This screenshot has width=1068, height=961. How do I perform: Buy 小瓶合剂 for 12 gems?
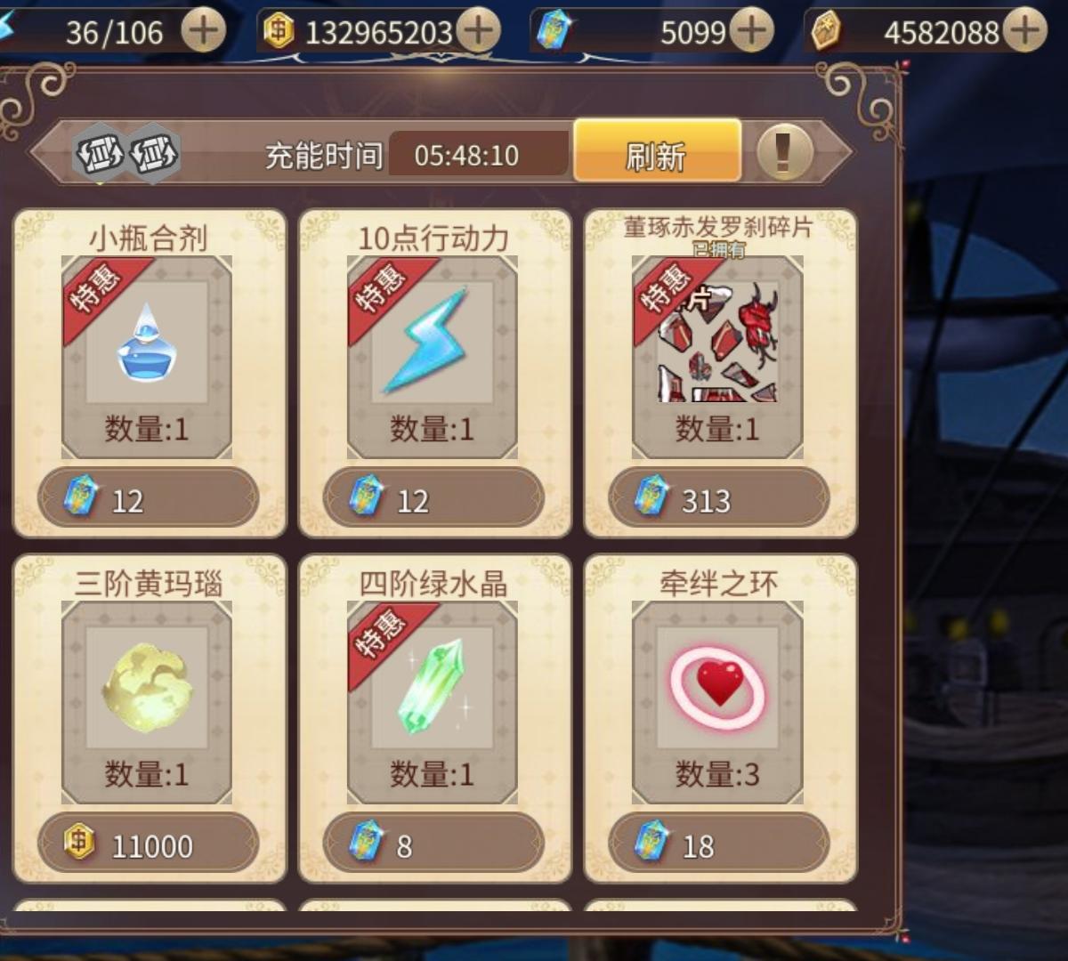tap(149, 498)
